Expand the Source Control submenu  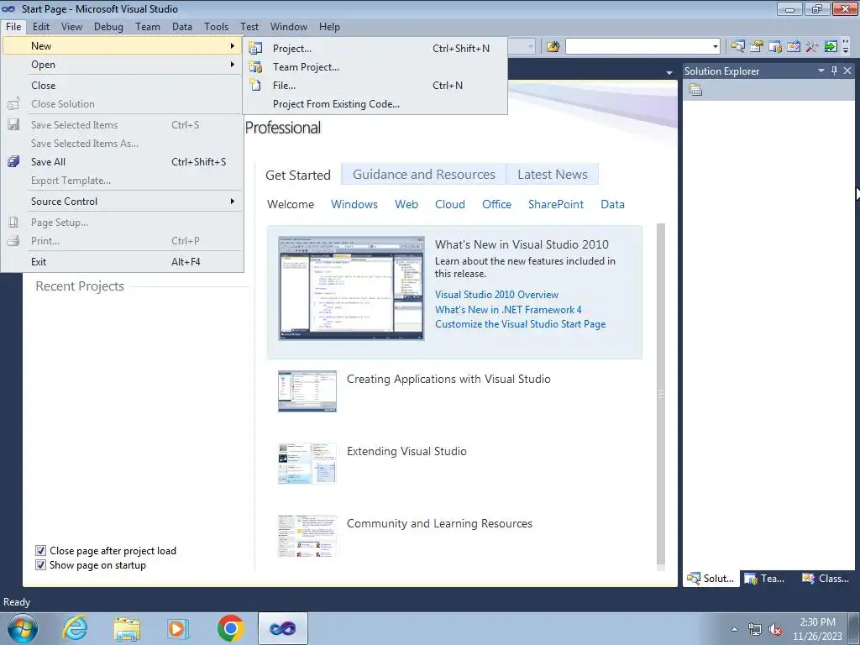point(123,202)
